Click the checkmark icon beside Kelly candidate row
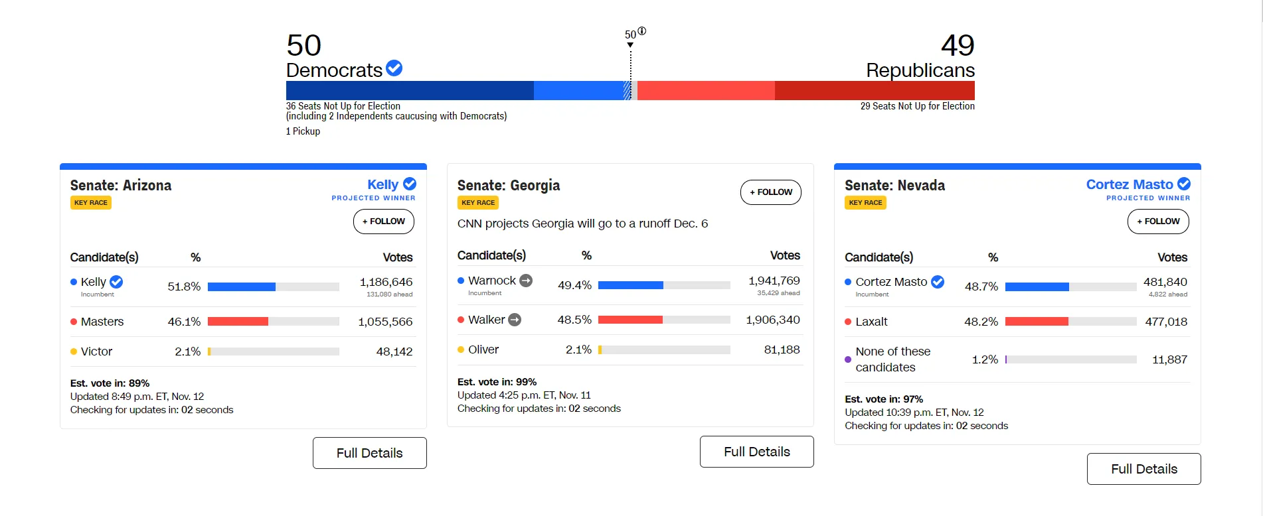The width and height of the screenshot is (1263, 516). click(116, 282)
